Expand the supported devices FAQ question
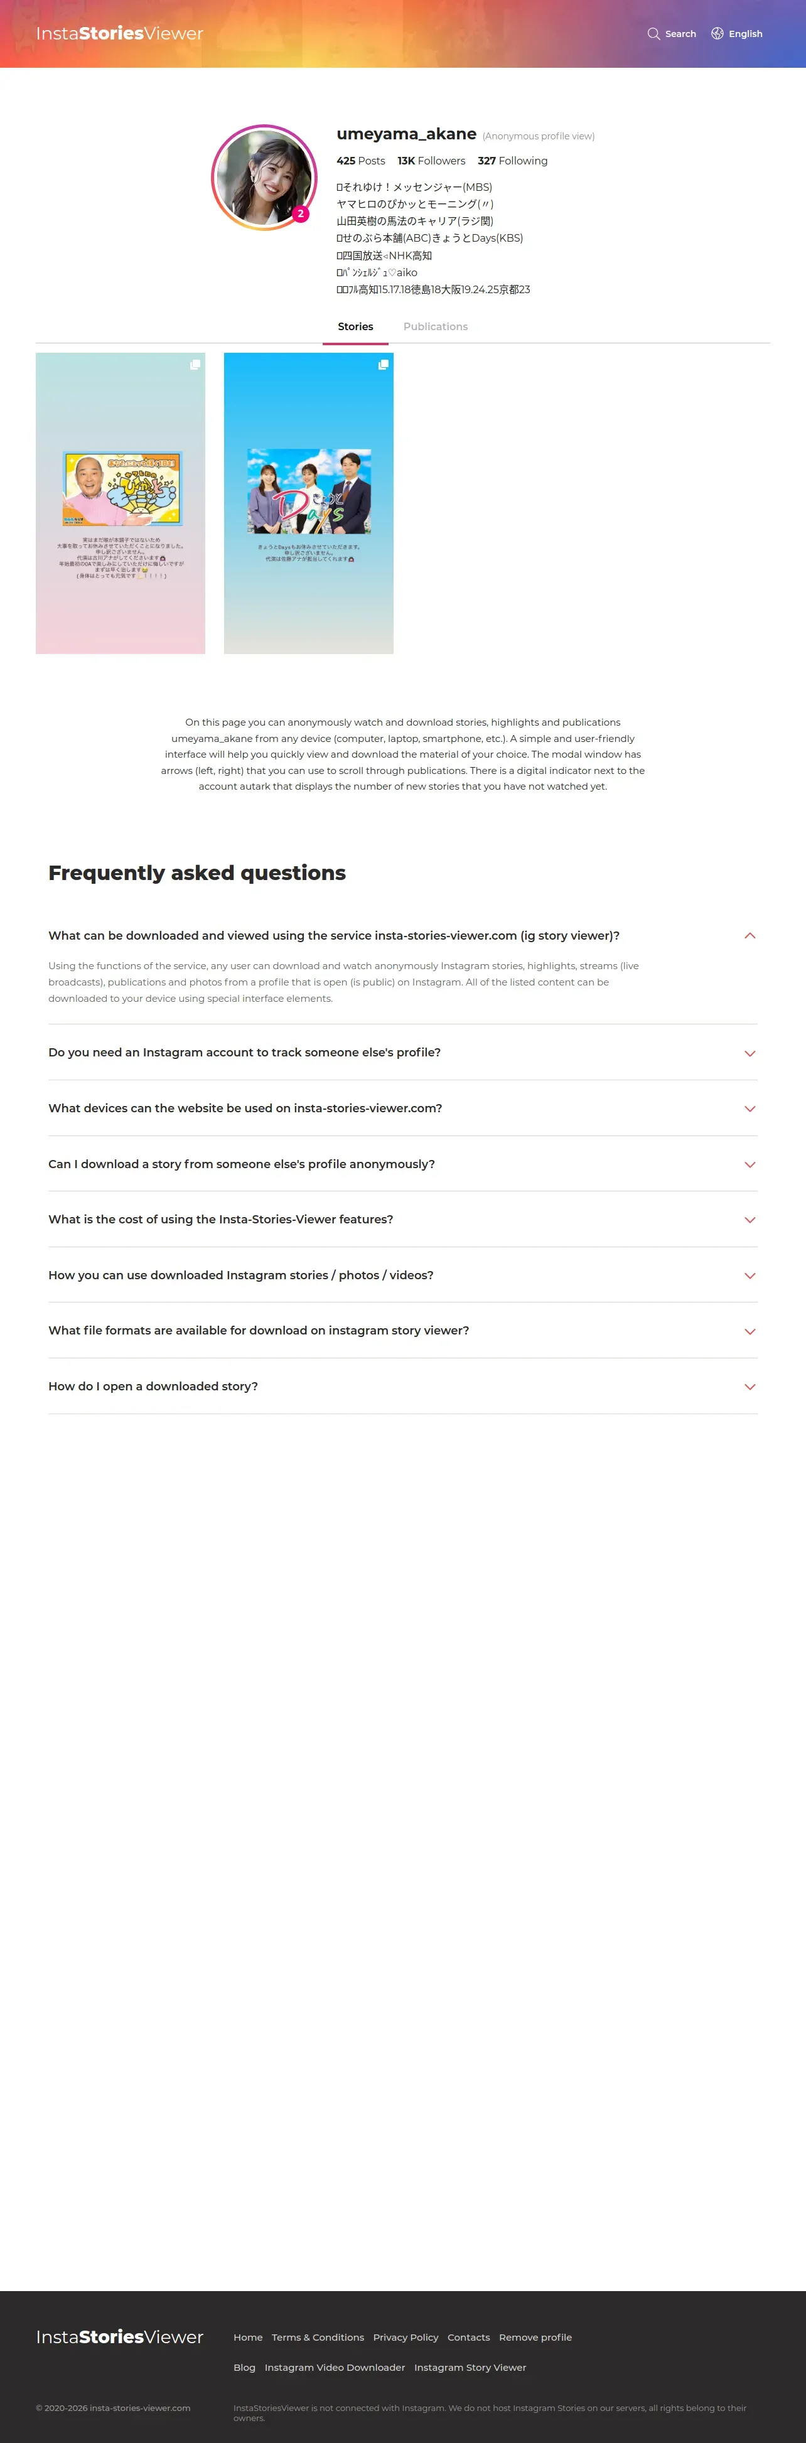This screenshot has height=2443, width=806. click(749, 1109)
